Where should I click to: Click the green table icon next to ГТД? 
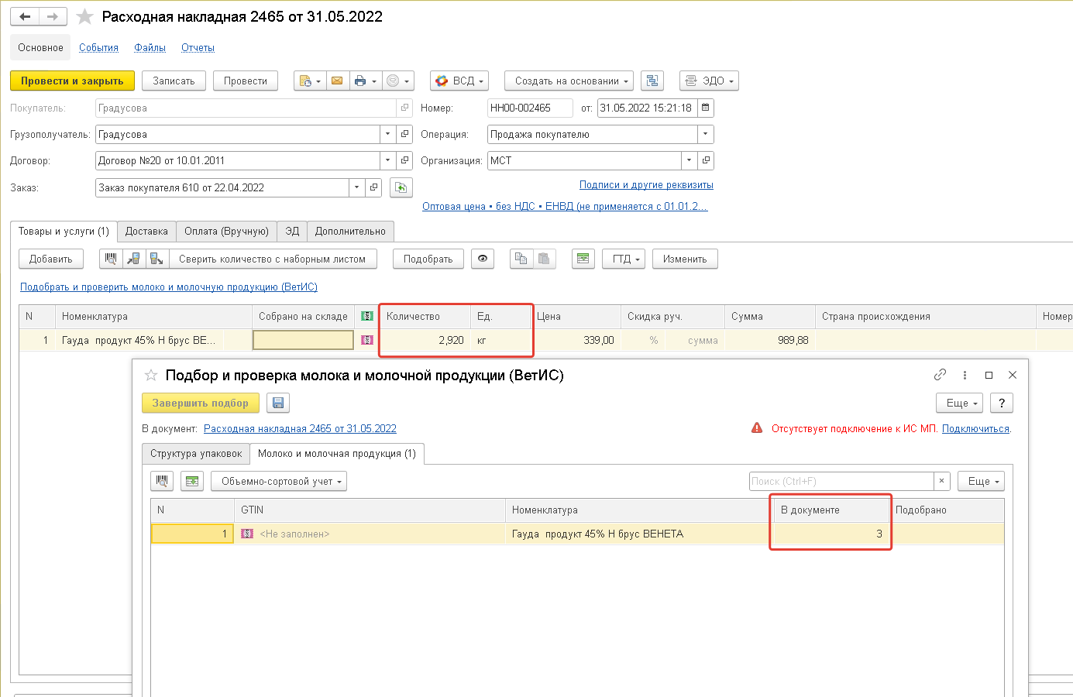(583, 259)
